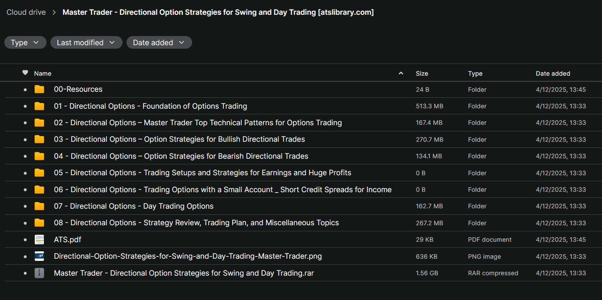Click folder icon for 04 Bearish Directional Trades

(40, 156)
